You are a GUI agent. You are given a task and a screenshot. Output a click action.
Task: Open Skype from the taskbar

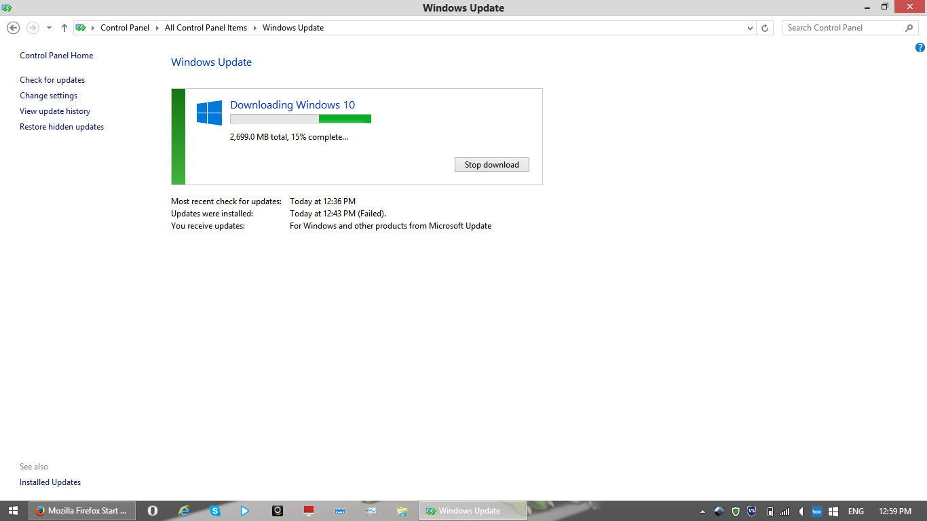click(x=215, y=511)
